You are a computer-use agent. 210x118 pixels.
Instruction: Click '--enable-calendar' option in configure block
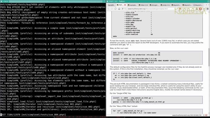(132, 19)
